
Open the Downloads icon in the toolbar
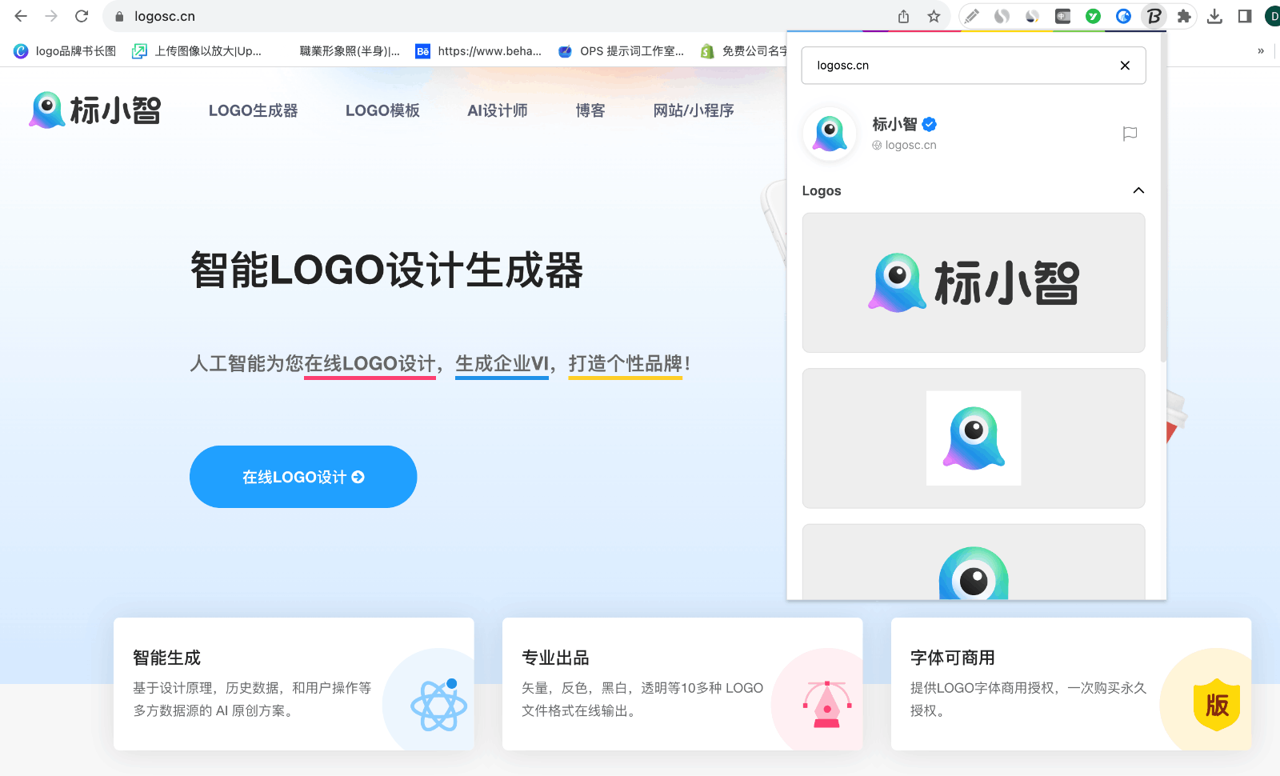(1215, 16)
